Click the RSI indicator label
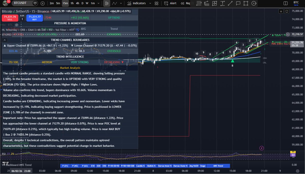The image size is (305, 174). pos(4,154)
